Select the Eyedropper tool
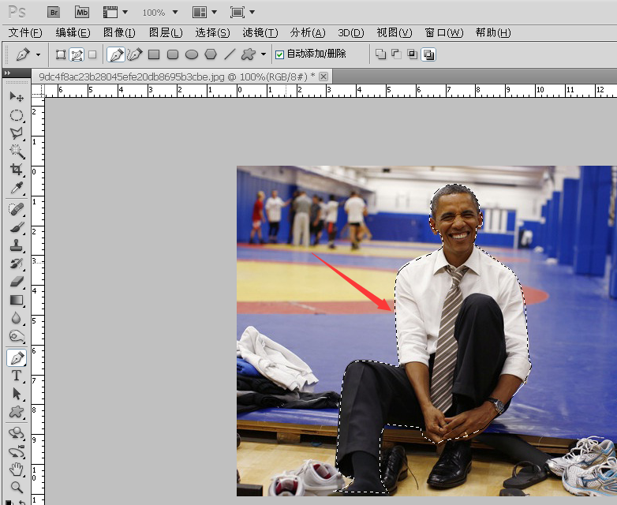Viewport: 617px width, 505px height. point(16,188)
